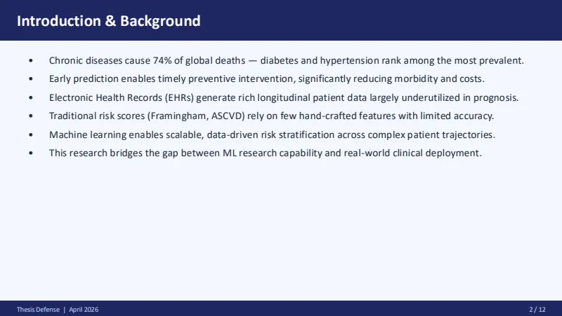562x316 pixels.
Task: Click the Thesis Defense footer label
Action: [x=38, y=310]
